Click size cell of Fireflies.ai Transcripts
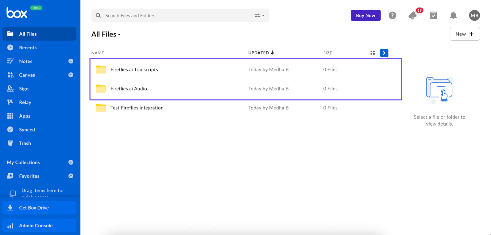Image resolution: width=491 pixels, height=235 pixels. point(330,70)
